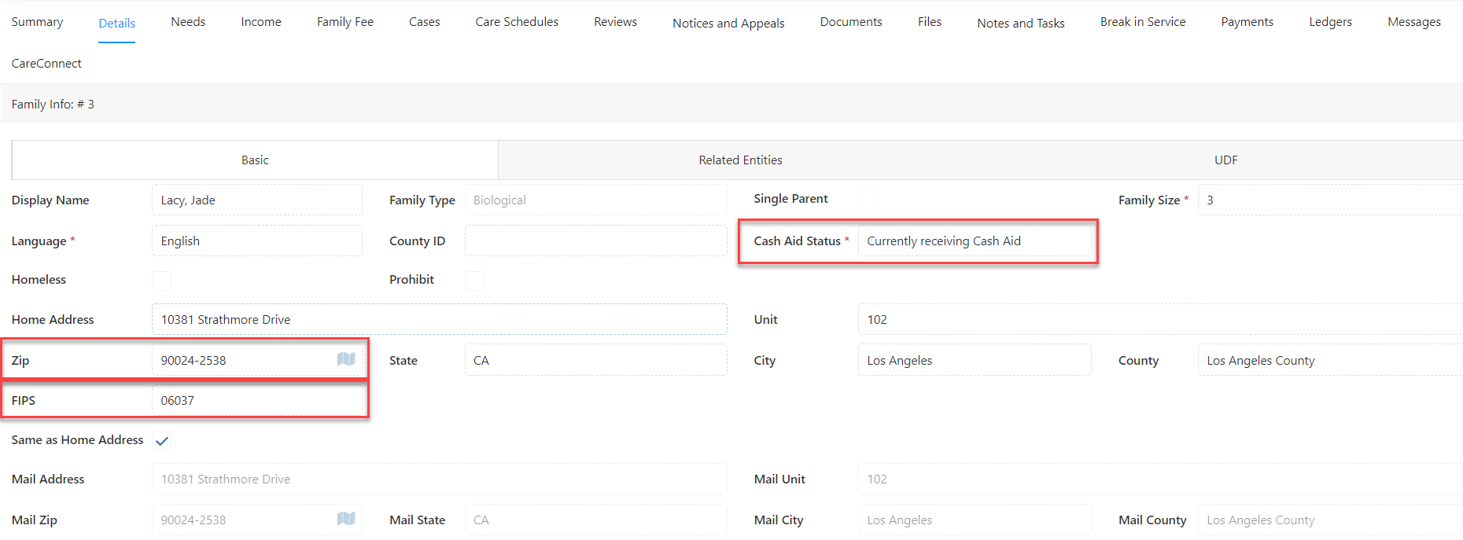Open the Files tab
Image resolution: width=1463 pixels, height=540 pixels.
(x=930, y=22)
